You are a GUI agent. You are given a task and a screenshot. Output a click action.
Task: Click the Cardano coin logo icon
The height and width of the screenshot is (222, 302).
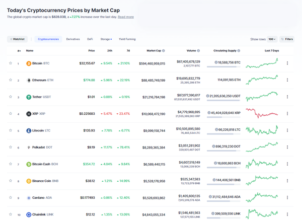pos(29,198)
